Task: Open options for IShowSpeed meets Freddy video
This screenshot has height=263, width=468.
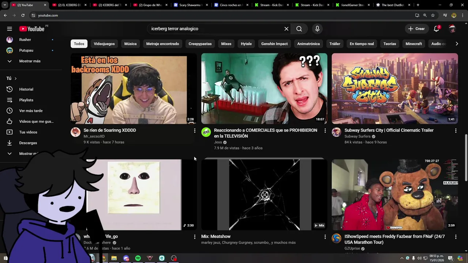Action: coord(456,237)
